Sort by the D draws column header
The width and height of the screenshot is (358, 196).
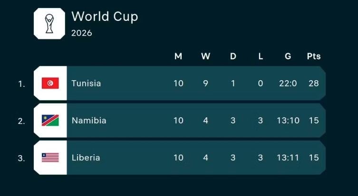pos(233,56)
